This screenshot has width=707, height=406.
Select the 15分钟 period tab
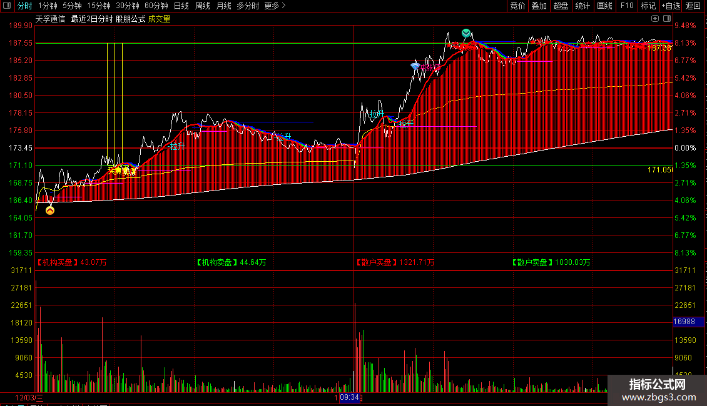[99, 6]
